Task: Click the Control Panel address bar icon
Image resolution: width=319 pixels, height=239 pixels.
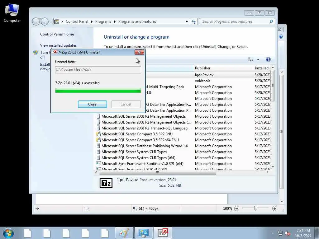Action: 57,21
